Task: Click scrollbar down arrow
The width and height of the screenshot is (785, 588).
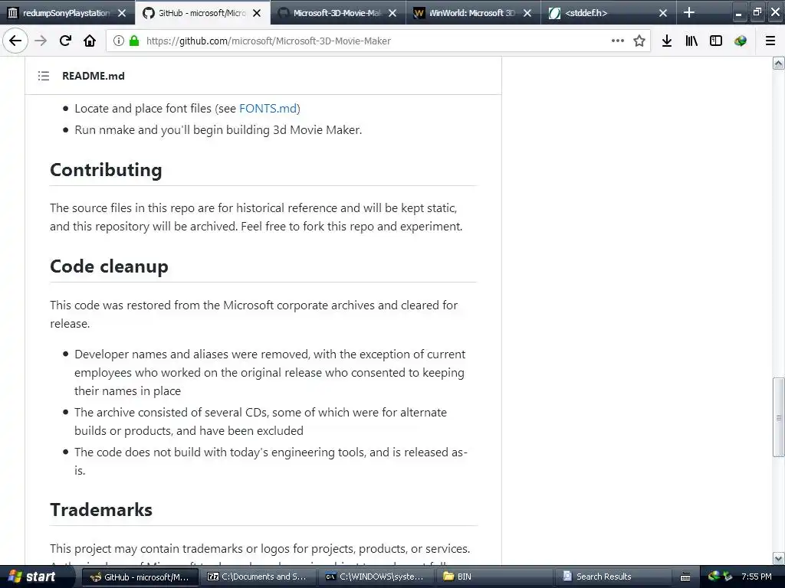Action: pyautogui.click(x=778, y=558)
